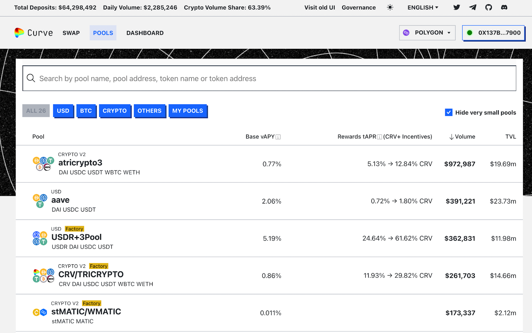Filter pools by CRYPTO

pyautogui.click(x=115, y=111)
